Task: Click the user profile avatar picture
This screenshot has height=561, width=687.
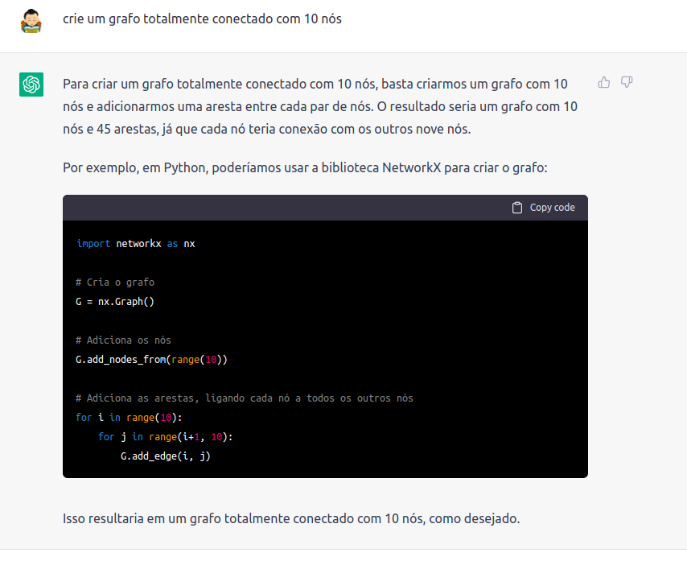Action: (31, 21)
